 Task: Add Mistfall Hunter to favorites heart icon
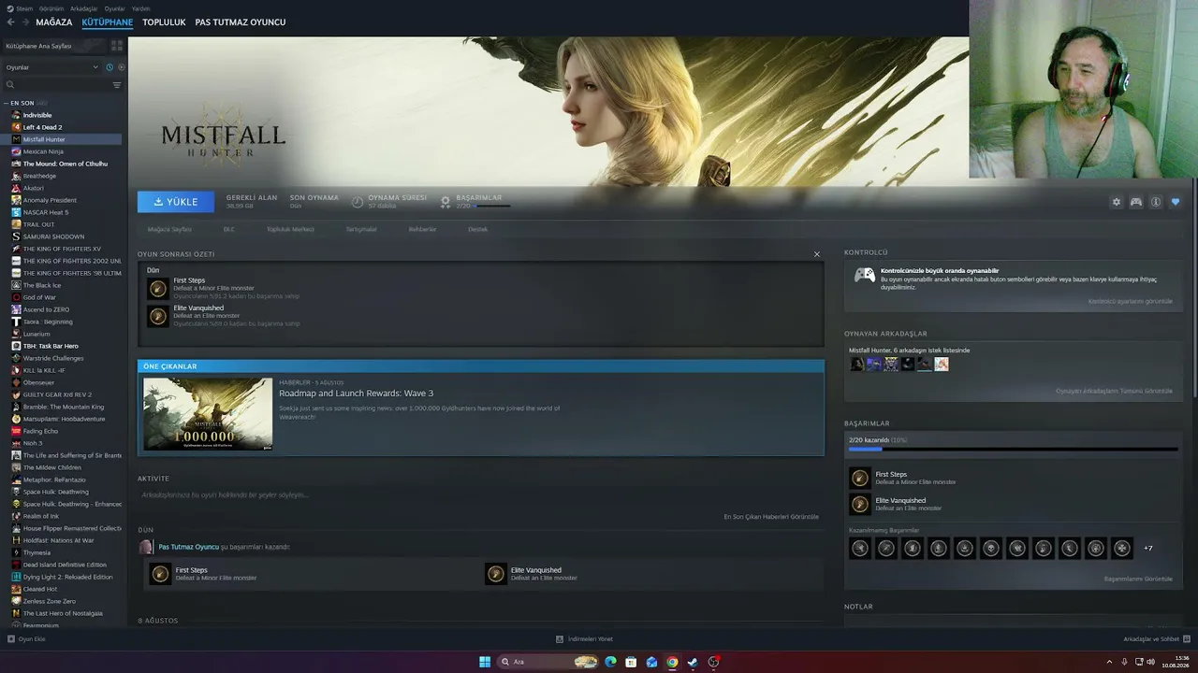(1176, 202)
